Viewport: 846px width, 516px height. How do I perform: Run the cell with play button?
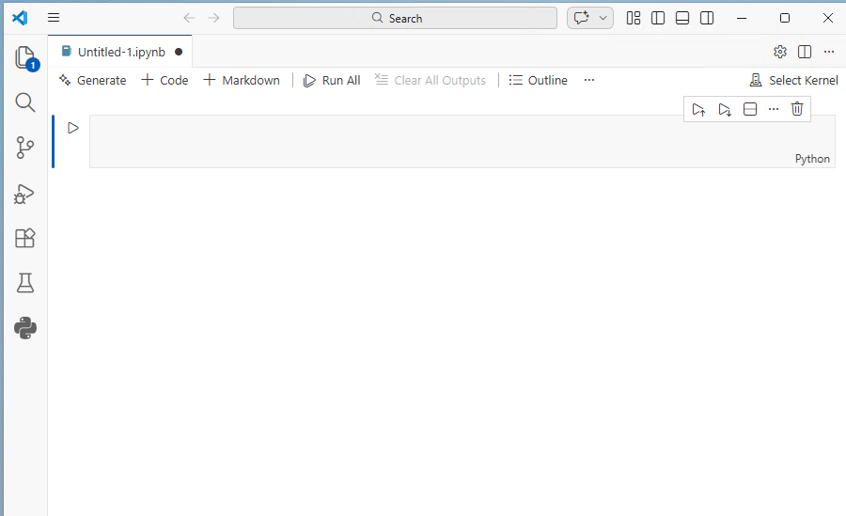click(72, 128)
